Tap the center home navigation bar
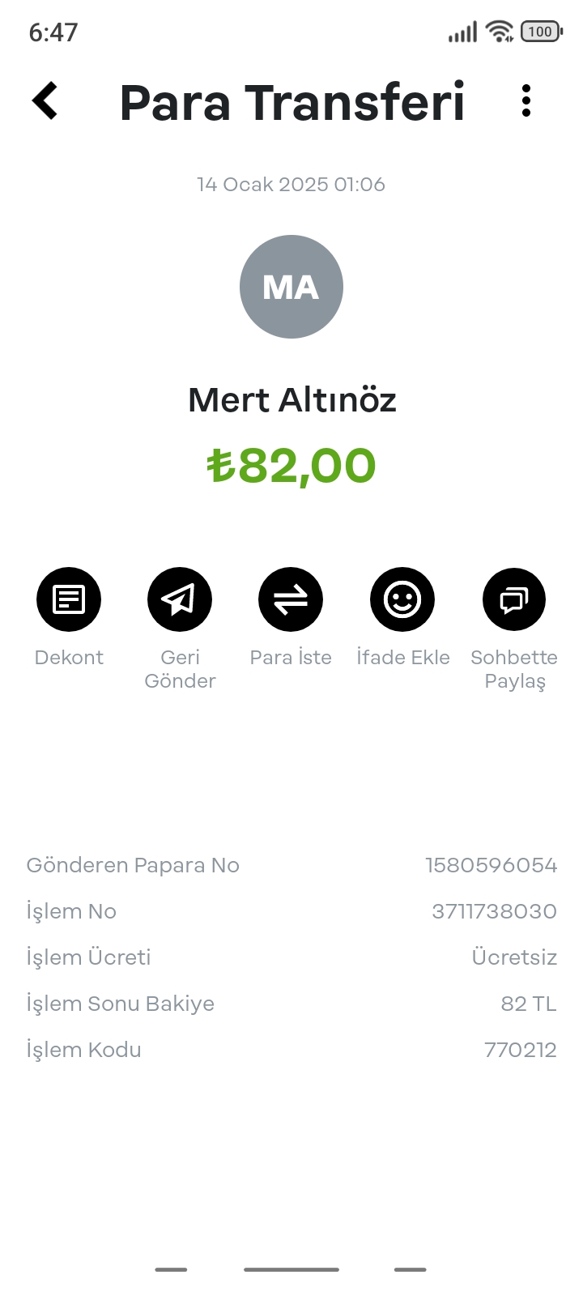The width and height of the screenshot is (583, 1296). tap(291, 1269)
